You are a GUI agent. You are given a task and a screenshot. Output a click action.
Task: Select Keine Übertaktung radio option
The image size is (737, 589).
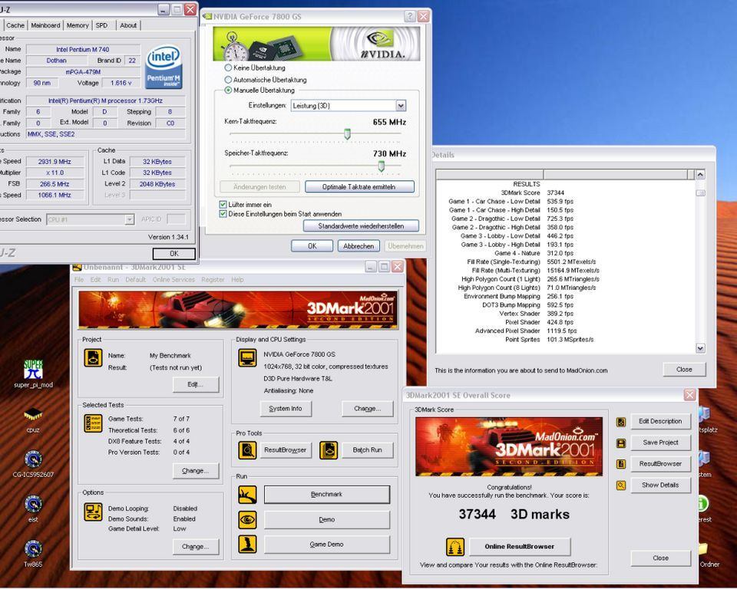228,67
